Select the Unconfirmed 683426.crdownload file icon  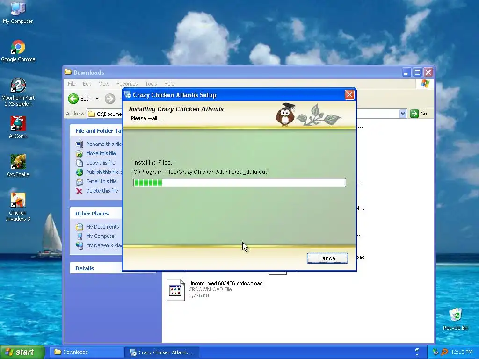175,290
